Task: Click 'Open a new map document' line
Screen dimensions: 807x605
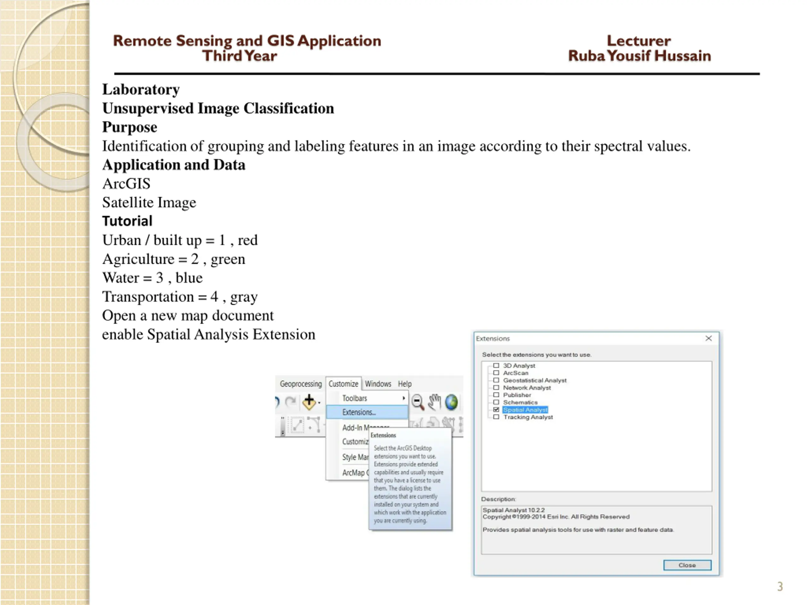Action: tap(188, 315)
